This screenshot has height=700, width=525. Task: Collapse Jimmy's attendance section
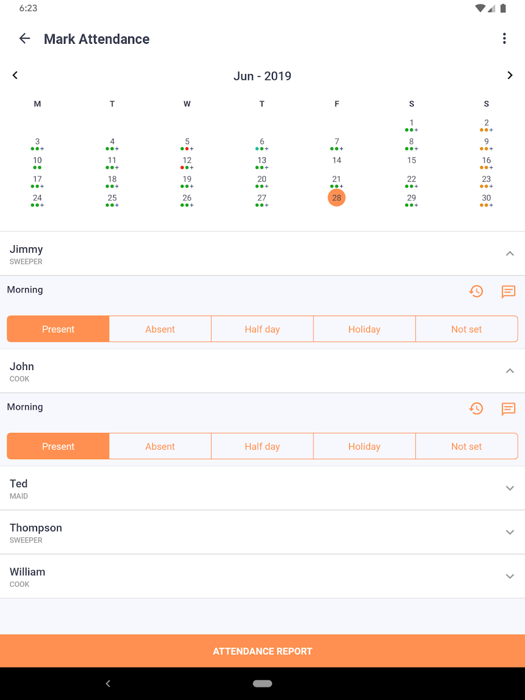tap(510, 254)
